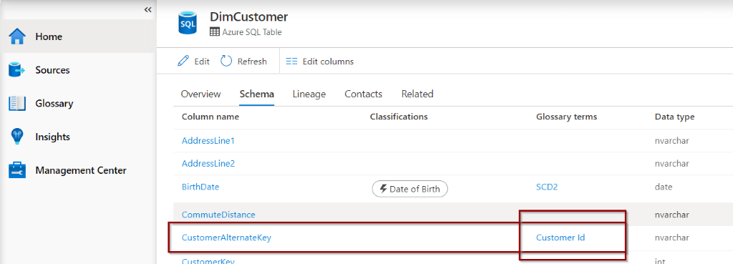Click nvarchar type in AddressLine1 row
733x264 pixels.
(671, 141)
